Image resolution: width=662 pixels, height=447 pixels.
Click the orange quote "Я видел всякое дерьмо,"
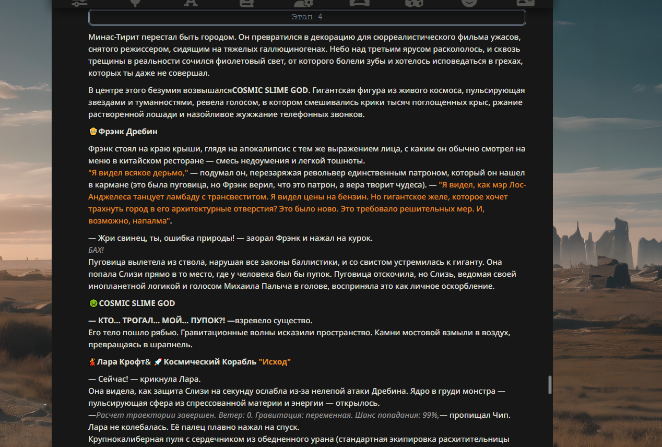(138, 173)
